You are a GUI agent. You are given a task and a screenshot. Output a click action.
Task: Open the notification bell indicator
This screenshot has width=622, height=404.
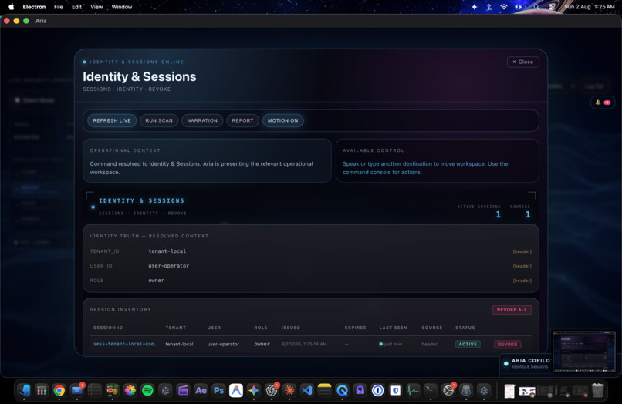[602, 103]
